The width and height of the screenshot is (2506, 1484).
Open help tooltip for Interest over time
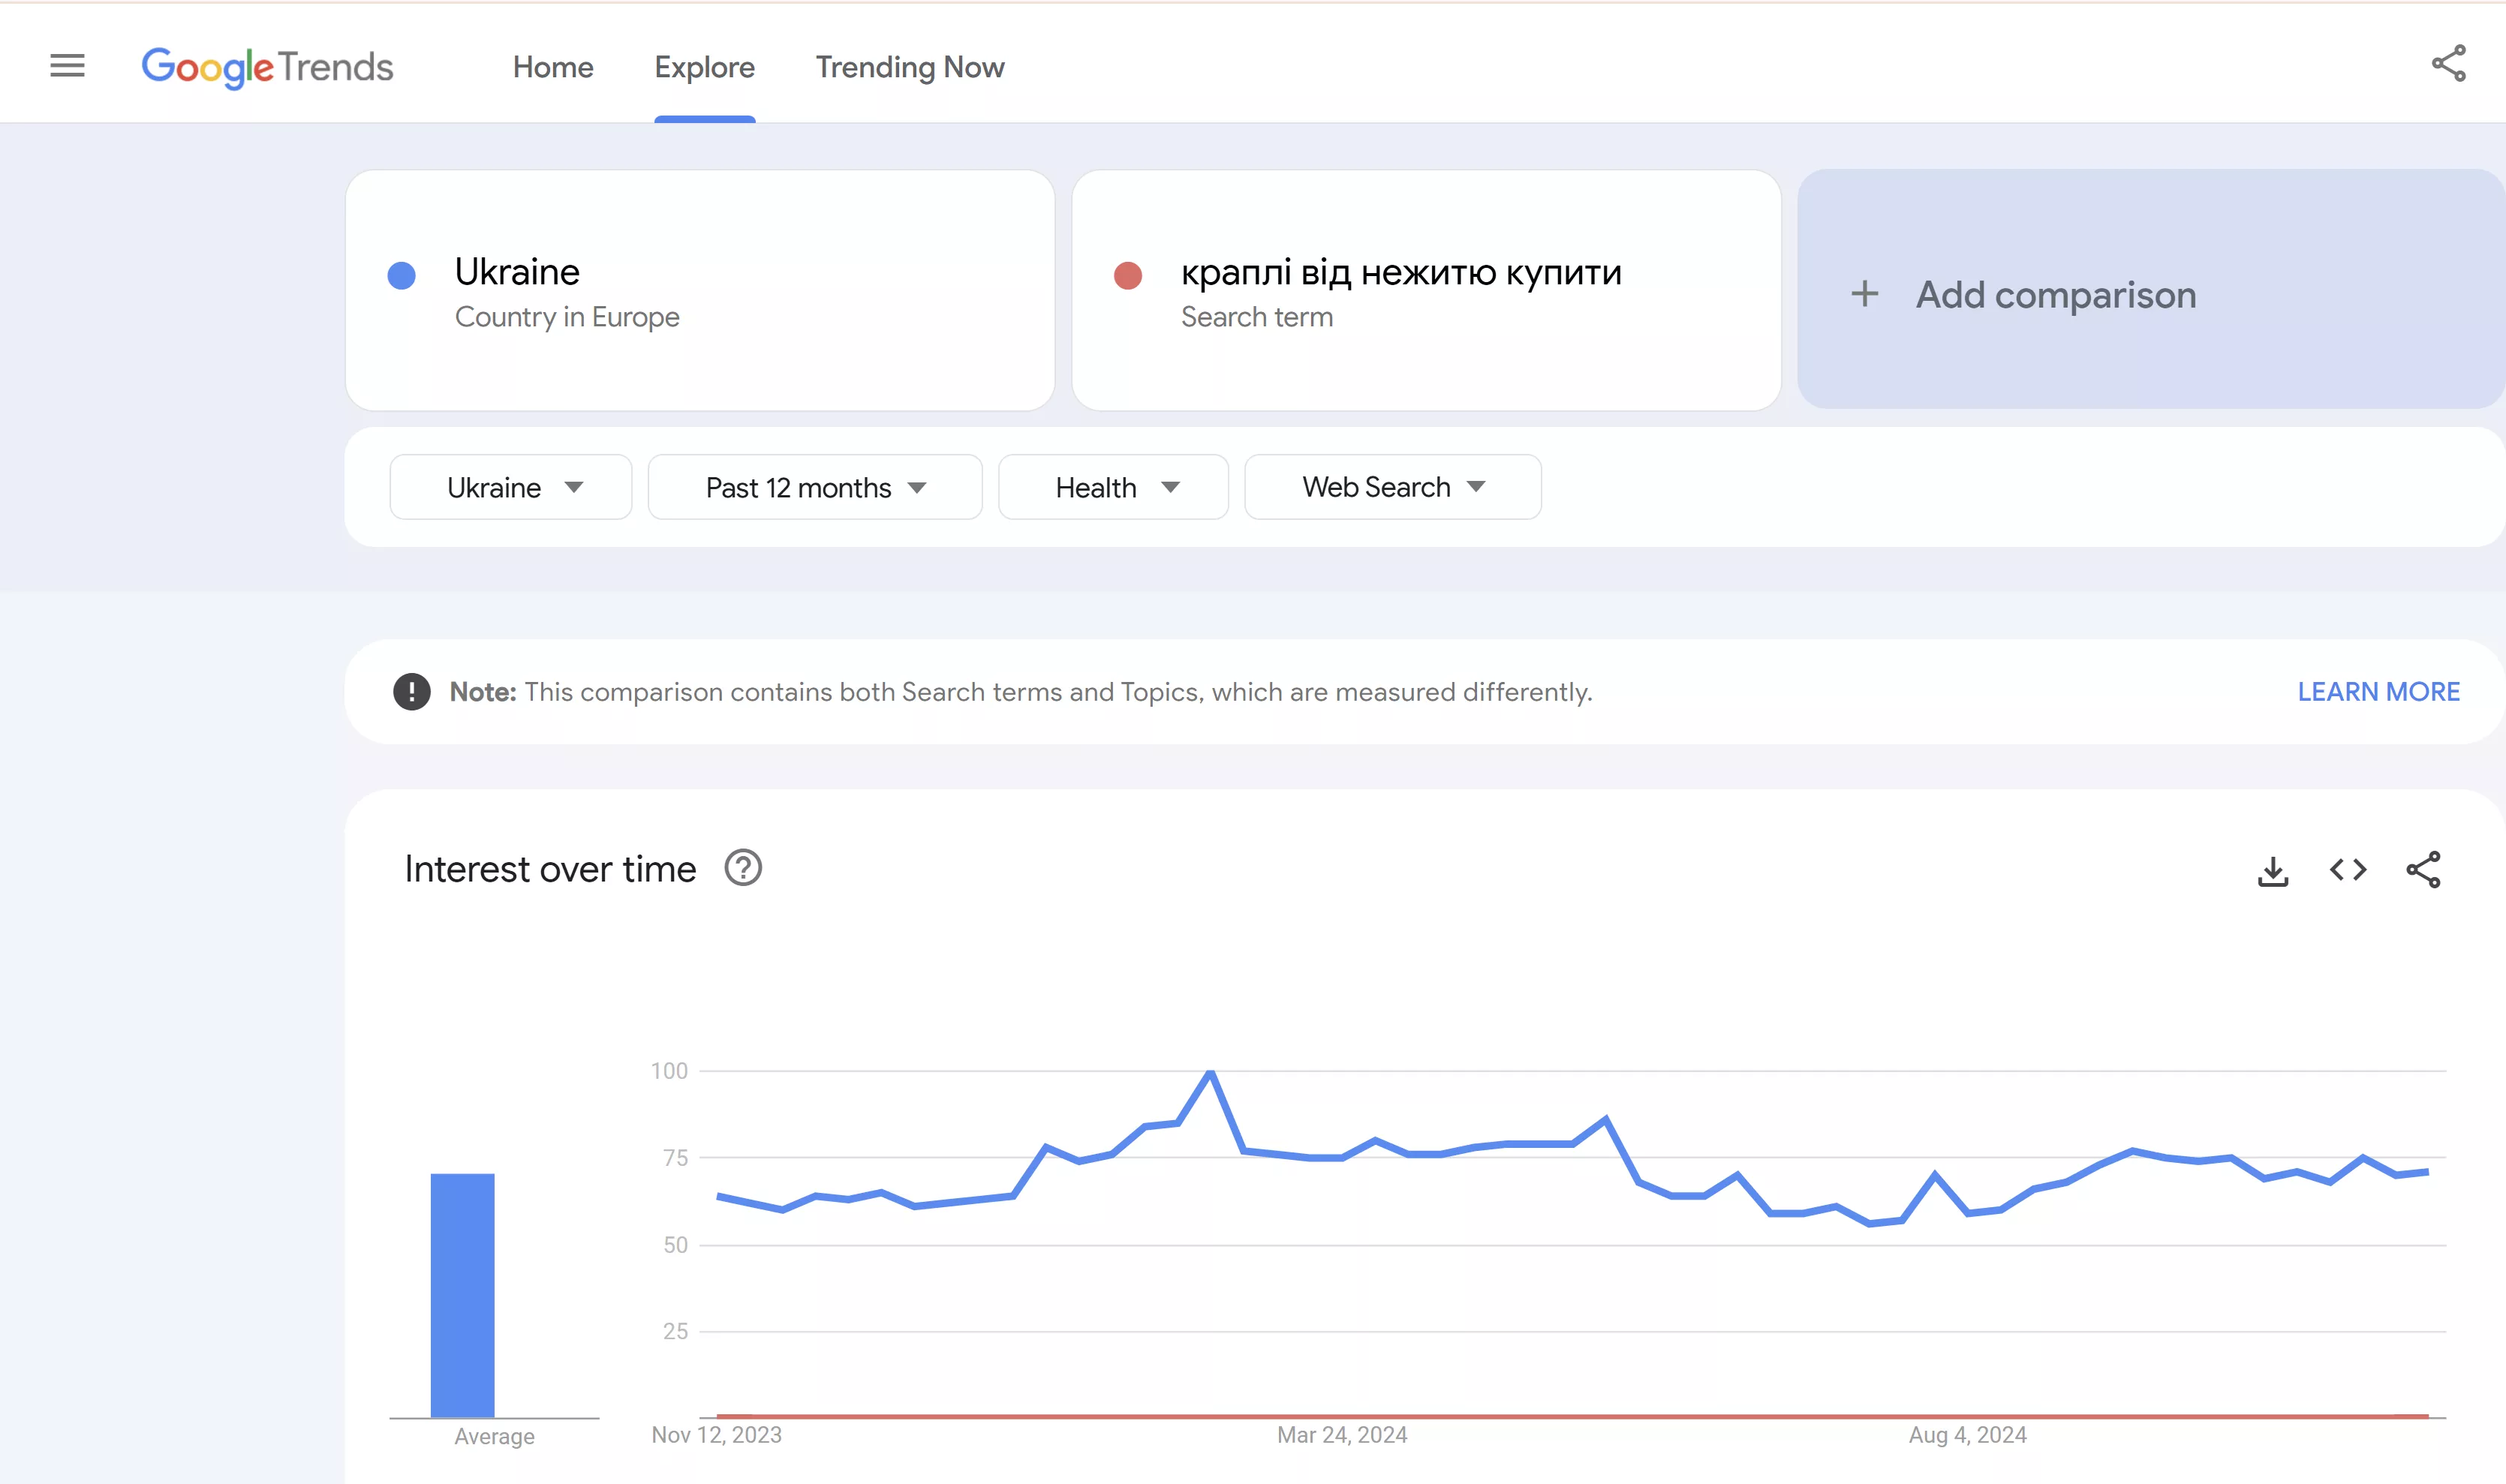tap(743, 868)
